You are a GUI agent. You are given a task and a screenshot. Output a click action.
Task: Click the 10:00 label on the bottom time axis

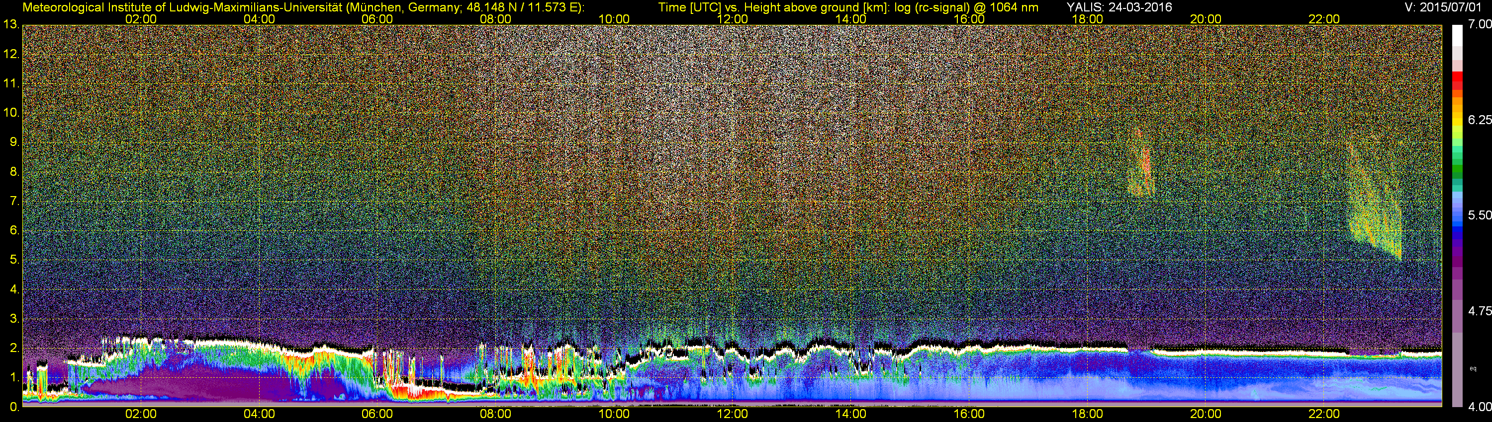[614, 414]
